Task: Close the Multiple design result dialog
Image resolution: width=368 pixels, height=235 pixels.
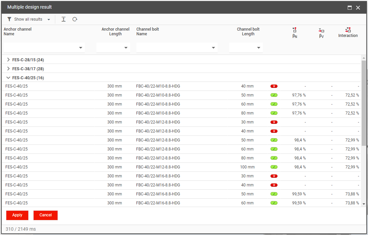Action: 358,8
